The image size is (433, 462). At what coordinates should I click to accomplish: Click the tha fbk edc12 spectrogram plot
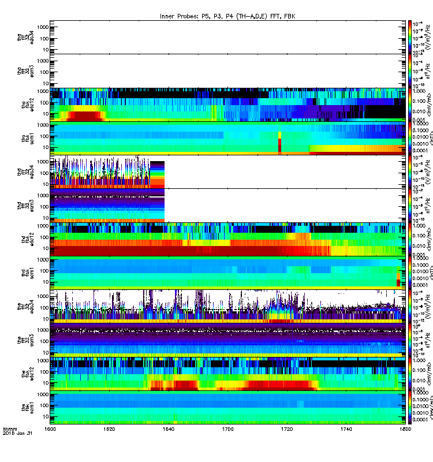click(x=227, y=105)
